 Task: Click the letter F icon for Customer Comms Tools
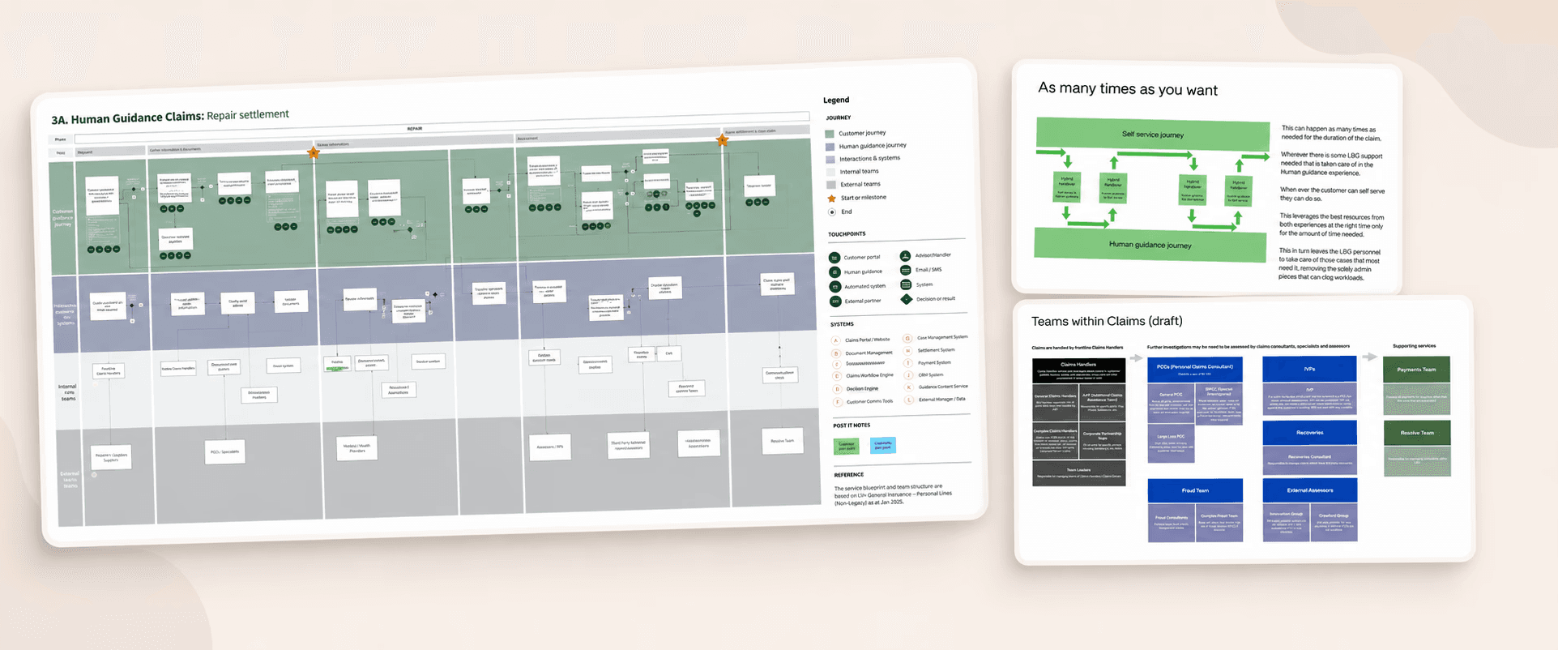[838, 402]
